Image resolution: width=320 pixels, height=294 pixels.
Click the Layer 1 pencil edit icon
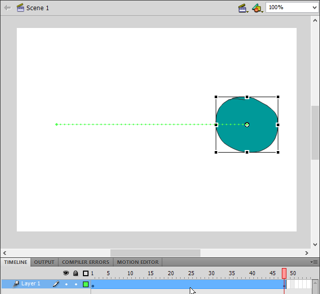[56, 284]
